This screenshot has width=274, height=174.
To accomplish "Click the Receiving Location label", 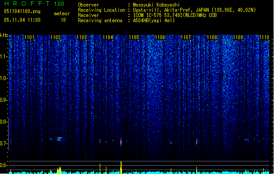I will click(x=101, y=10).
